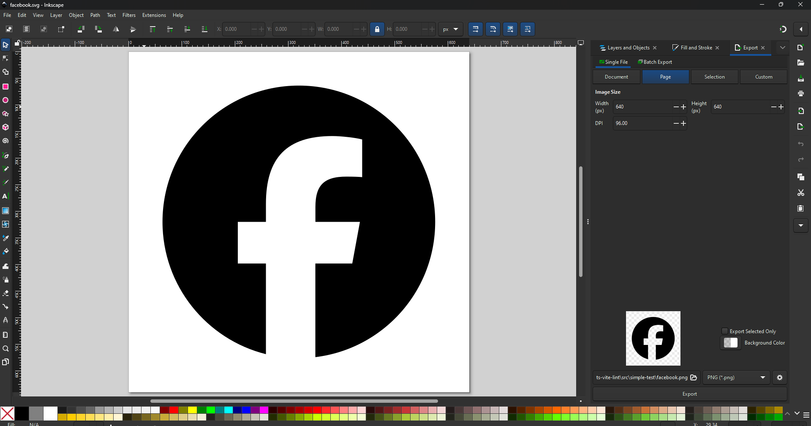Click the Undo arrow icon
The image size is (811, 426).
tap(801, 144)
